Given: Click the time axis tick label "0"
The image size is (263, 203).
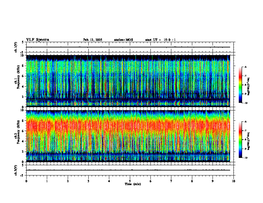Looking at the screenshot, I should tap(26, 181).
